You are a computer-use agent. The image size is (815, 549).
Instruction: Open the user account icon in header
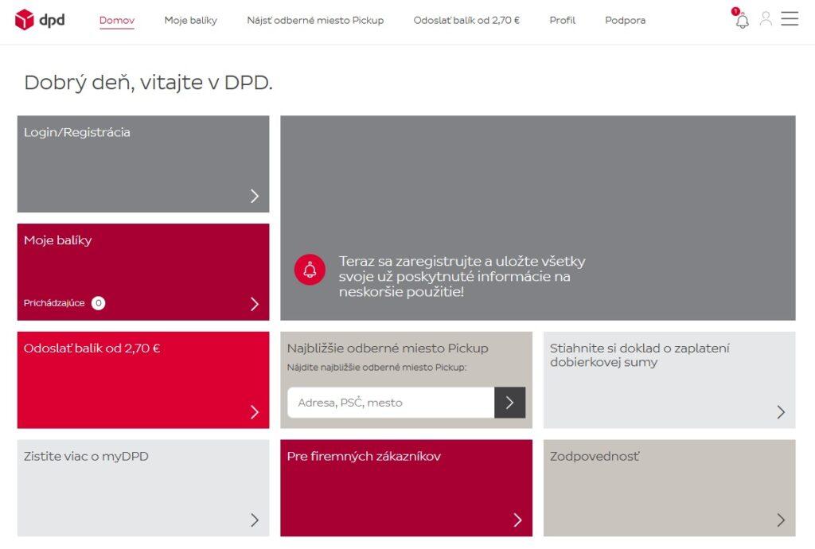coord(766,19)
